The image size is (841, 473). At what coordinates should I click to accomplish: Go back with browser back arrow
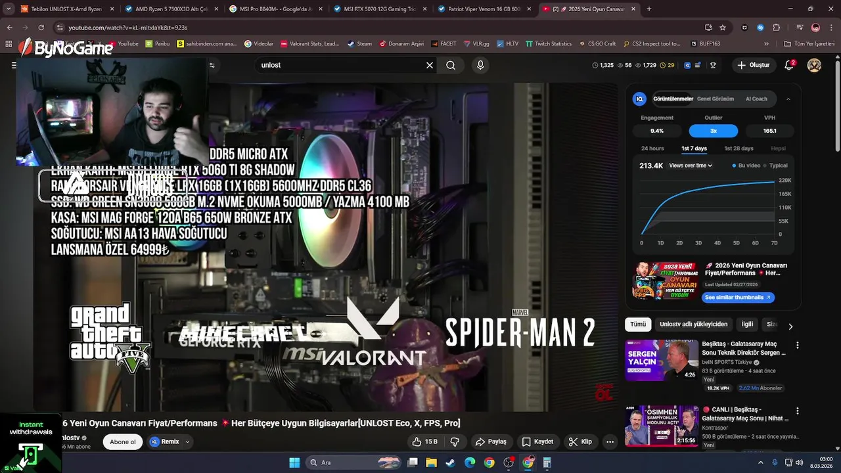tap(9, 28)
